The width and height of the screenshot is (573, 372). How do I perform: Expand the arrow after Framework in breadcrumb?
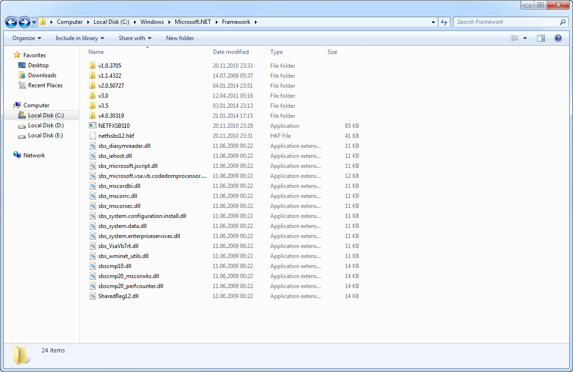(255, 22)
